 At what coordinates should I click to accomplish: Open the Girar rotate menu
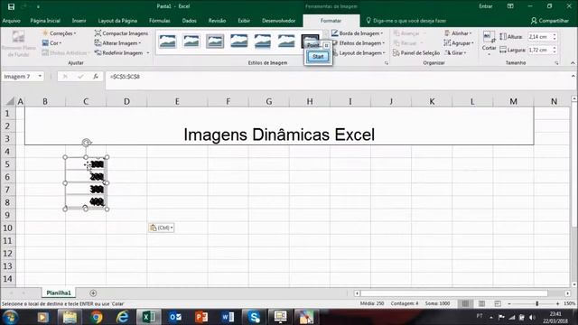pos(455,53)
